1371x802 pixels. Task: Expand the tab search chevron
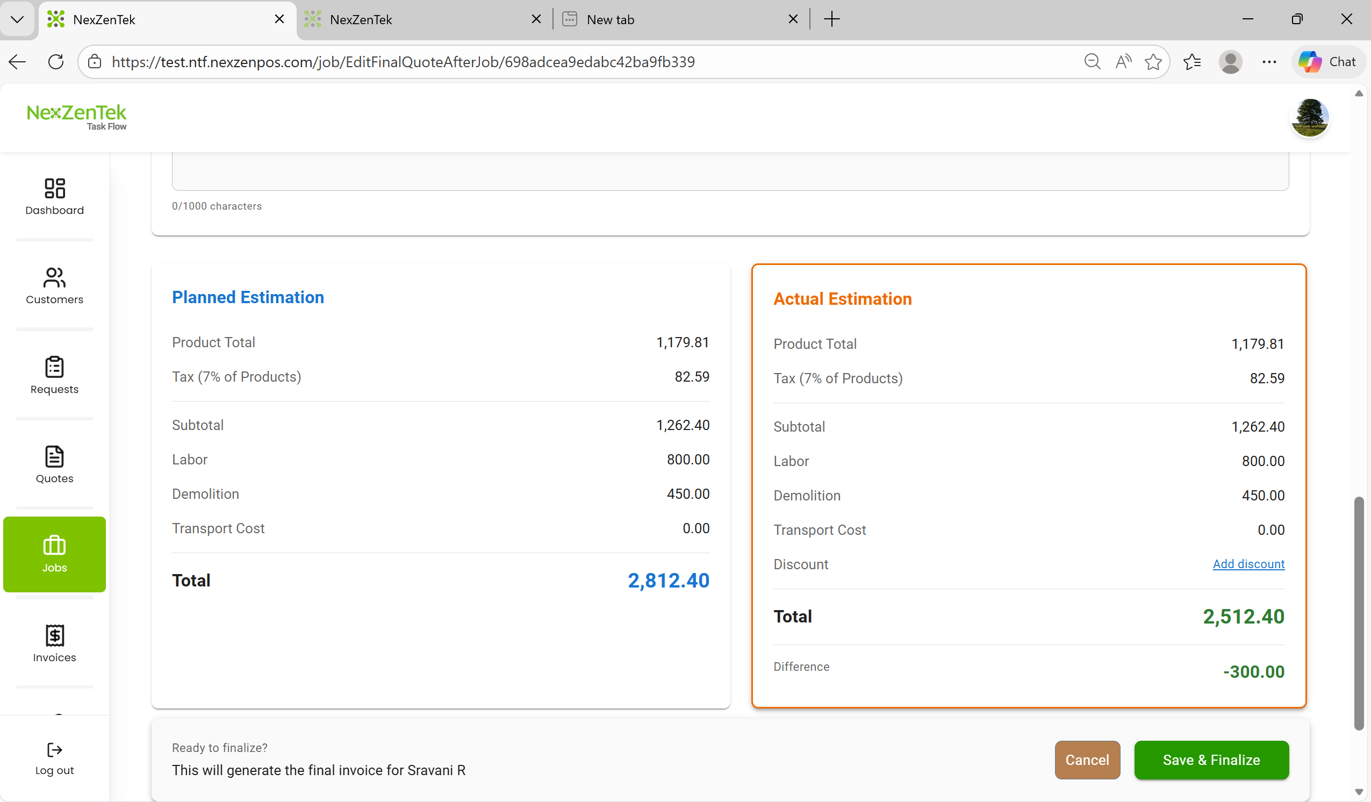17,19
